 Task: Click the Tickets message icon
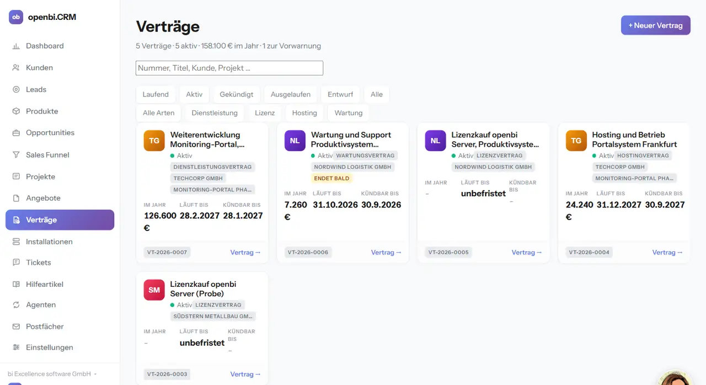tap(16, 263)
